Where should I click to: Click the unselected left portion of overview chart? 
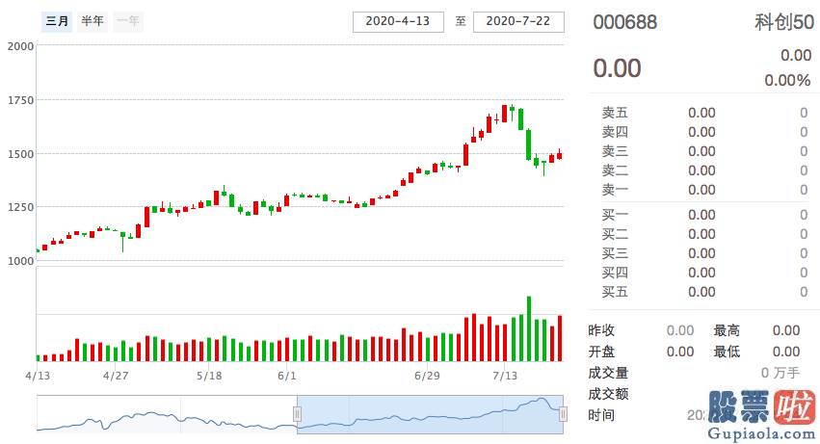(x=167, y=414)
